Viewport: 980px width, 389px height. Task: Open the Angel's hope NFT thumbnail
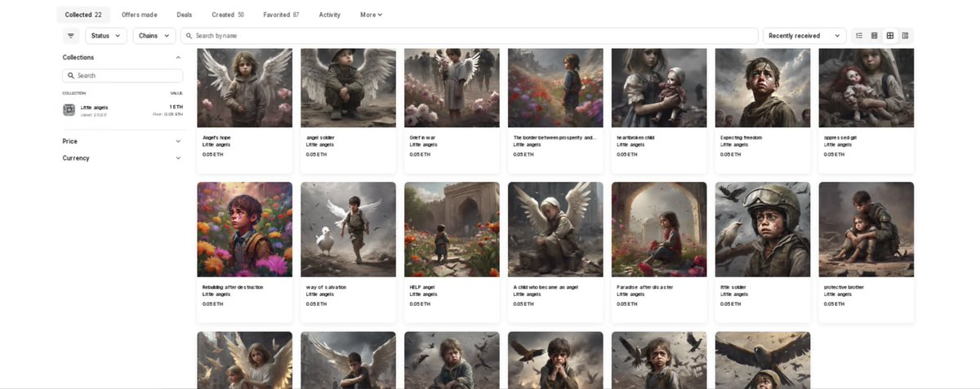(245, 87)
